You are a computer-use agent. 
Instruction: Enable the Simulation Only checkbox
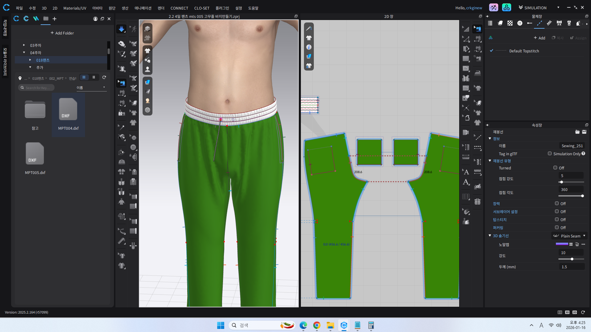click(x=550, y=154)
